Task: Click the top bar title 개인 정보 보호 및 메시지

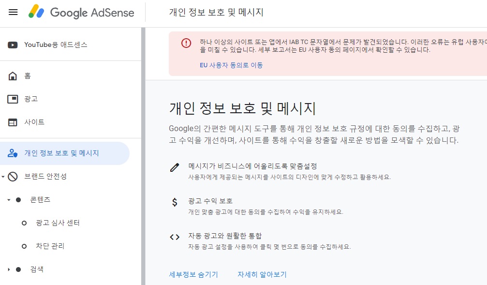Action: [x=216, y=12]
